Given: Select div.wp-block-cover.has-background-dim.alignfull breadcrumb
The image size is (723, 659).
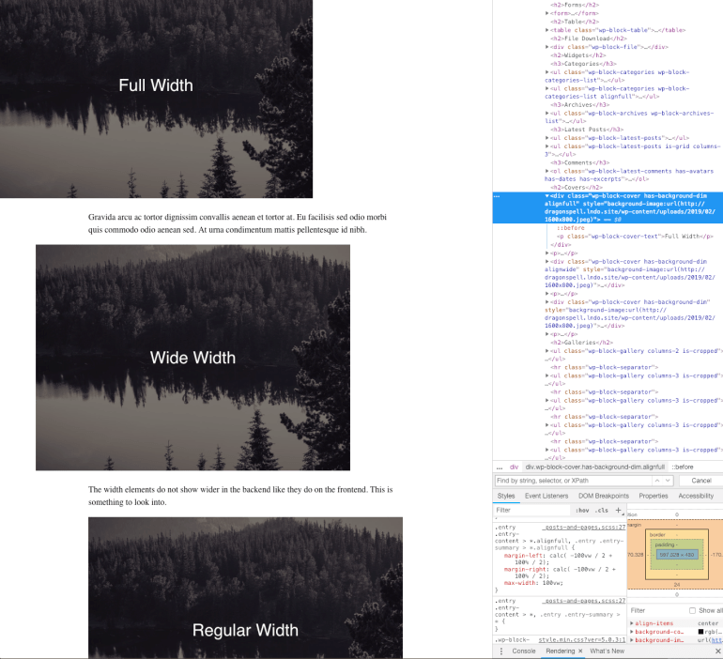Looking at the screenshot, I should [594, 467].
